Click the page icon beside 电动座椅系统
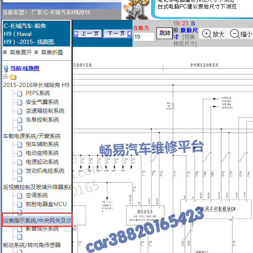This screenshot has width=253, height=253. tap(20, 153)
